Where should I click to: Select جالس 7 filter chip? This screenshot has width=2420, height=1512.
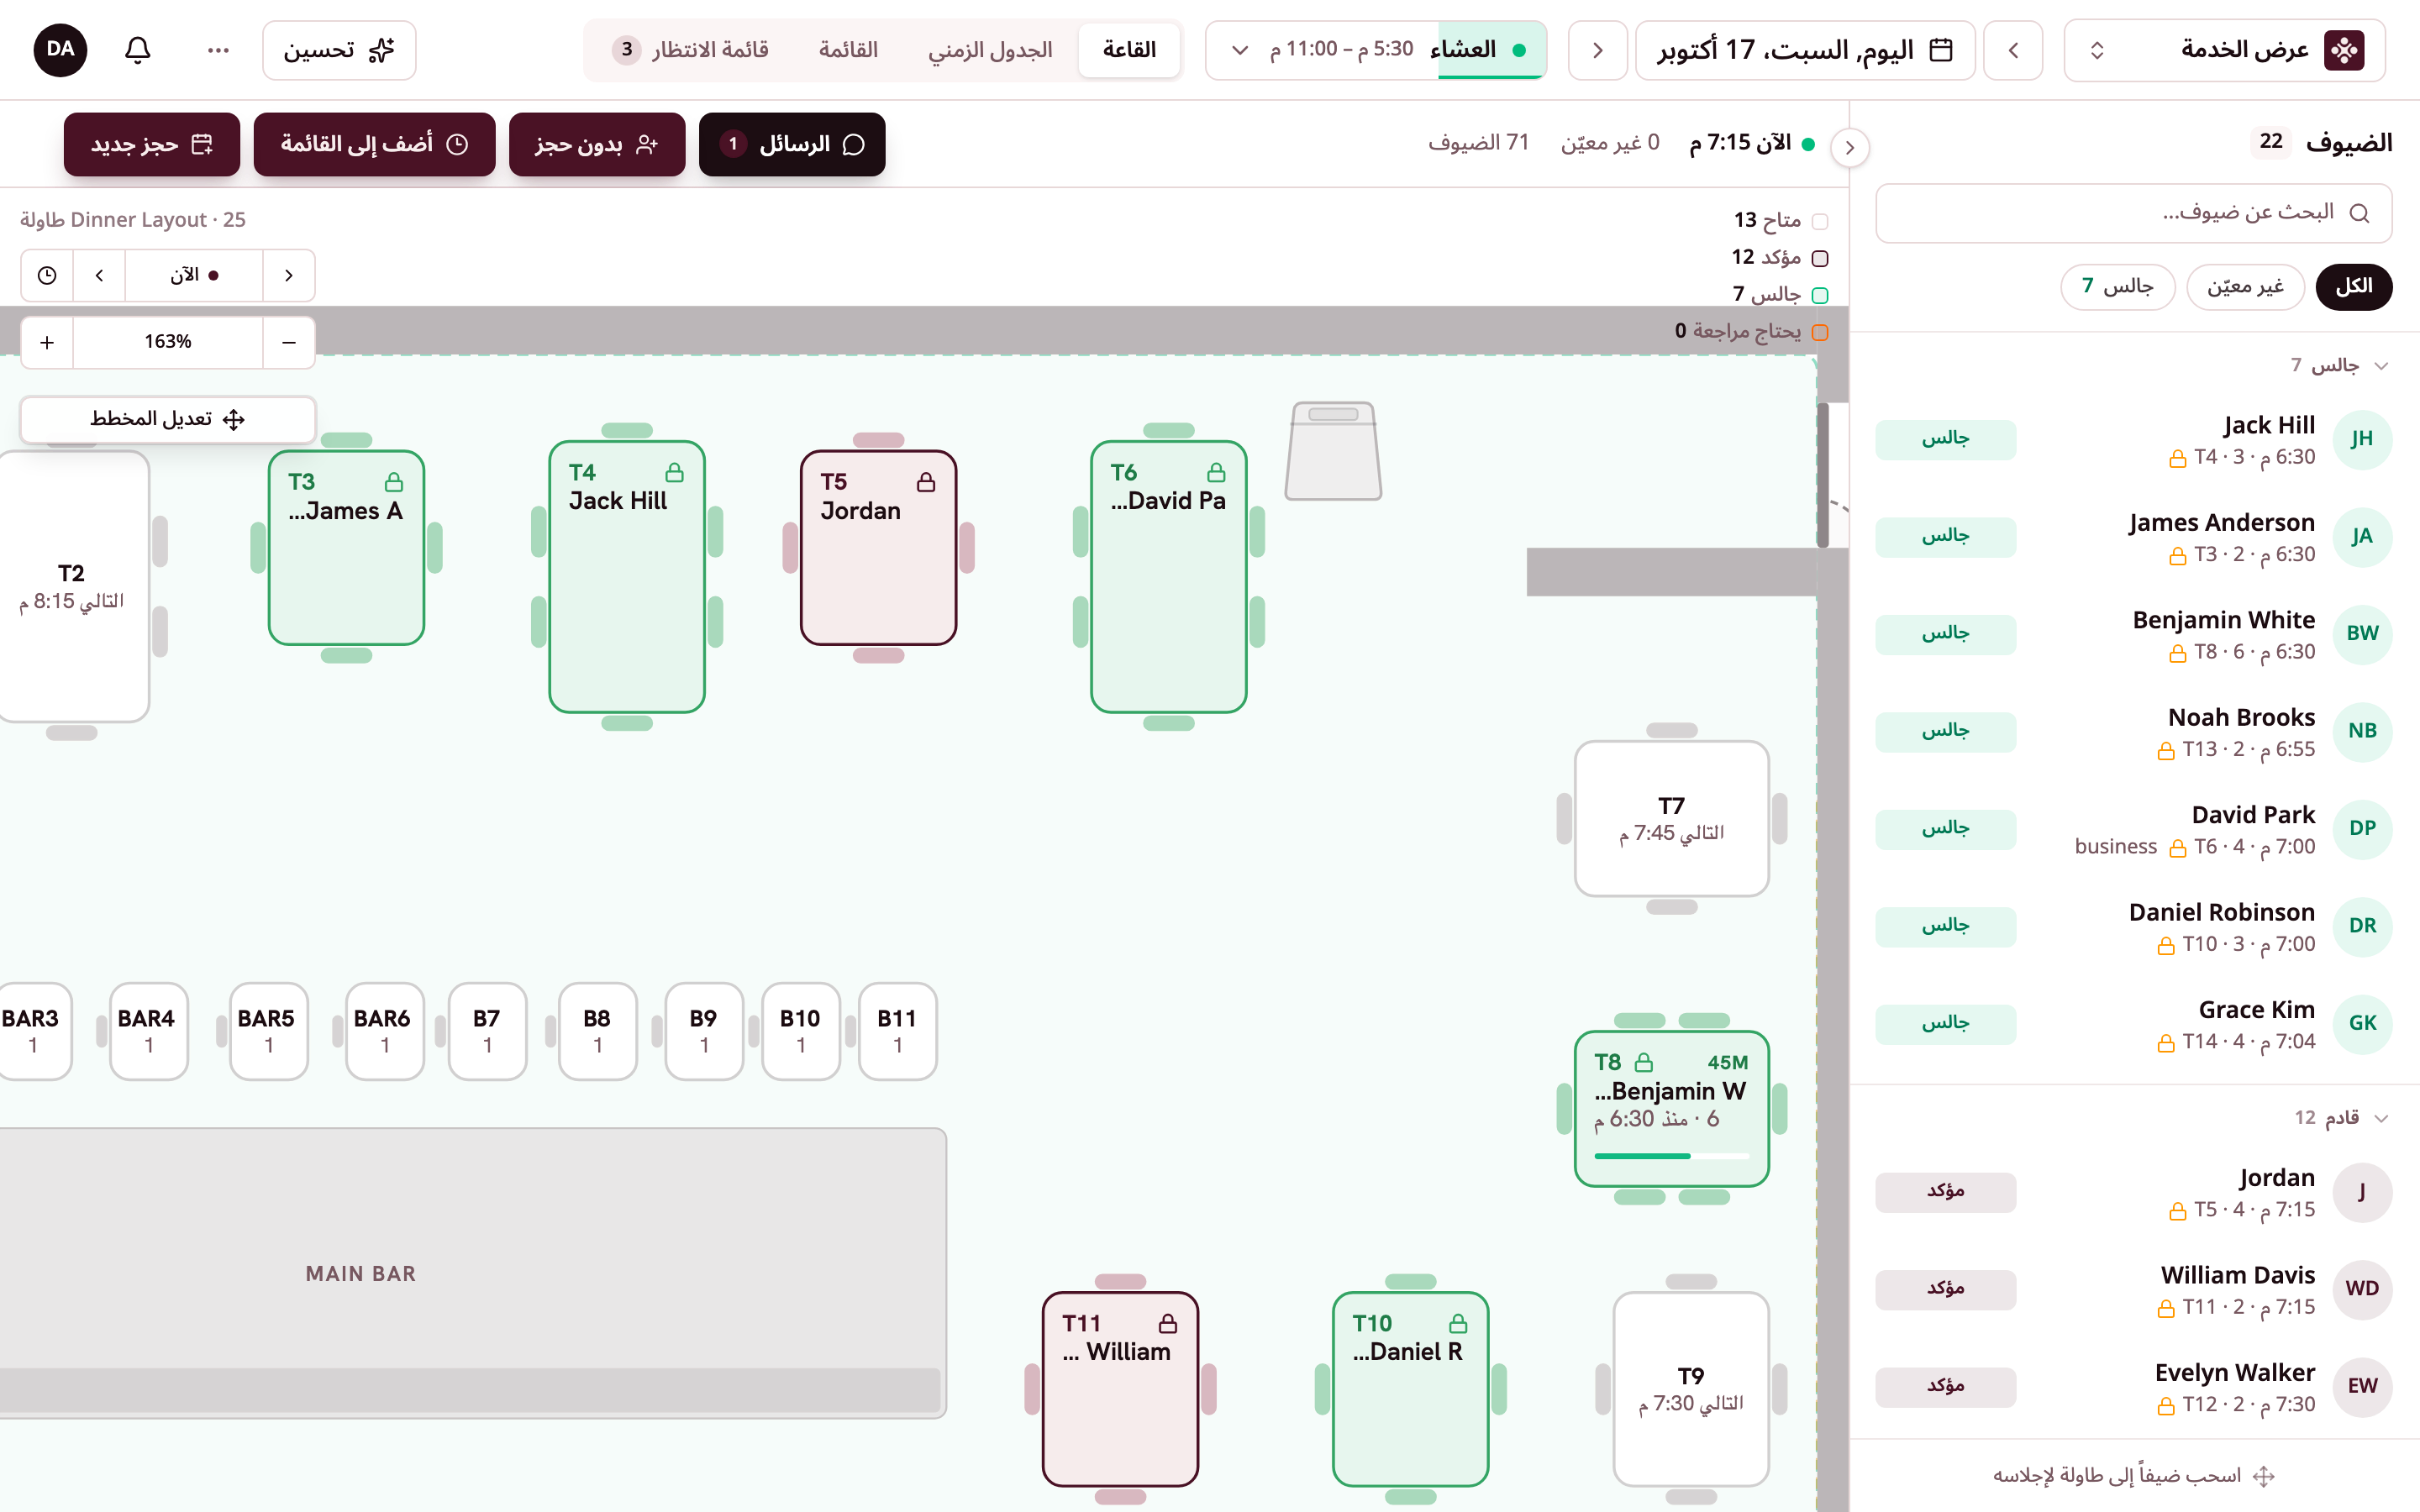2118,287
